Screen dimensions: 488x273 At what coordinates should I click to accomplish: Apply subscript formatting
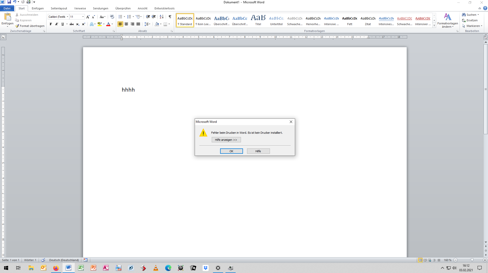click(x=78, y=24)
